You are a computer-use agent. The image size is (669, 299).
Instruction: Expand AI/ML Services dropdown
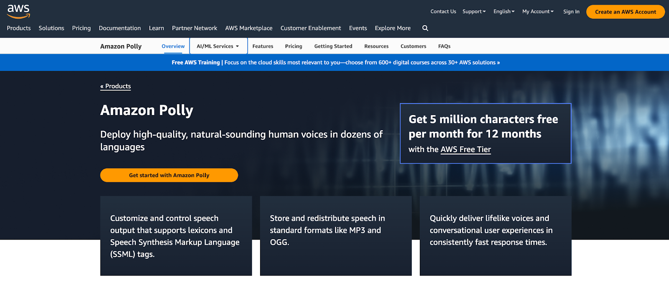pos(218,46)
